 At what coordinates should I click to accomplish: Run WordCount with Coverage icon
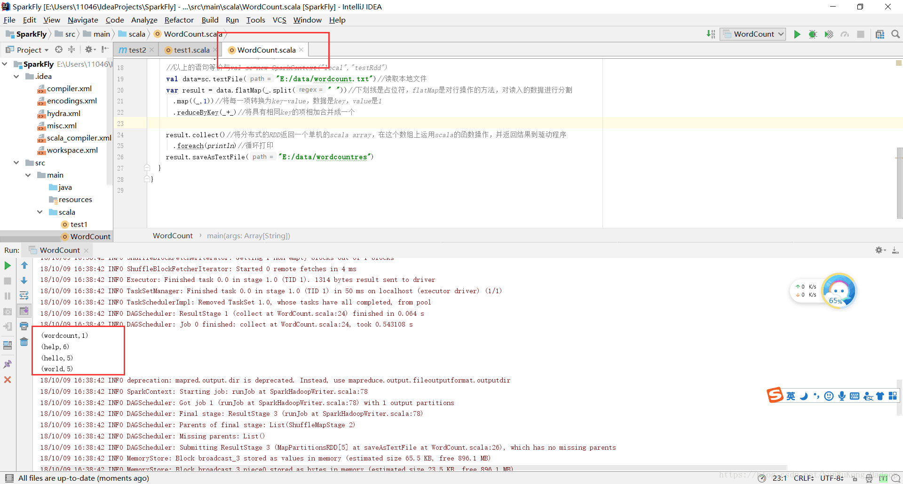(x=829, y=34)
